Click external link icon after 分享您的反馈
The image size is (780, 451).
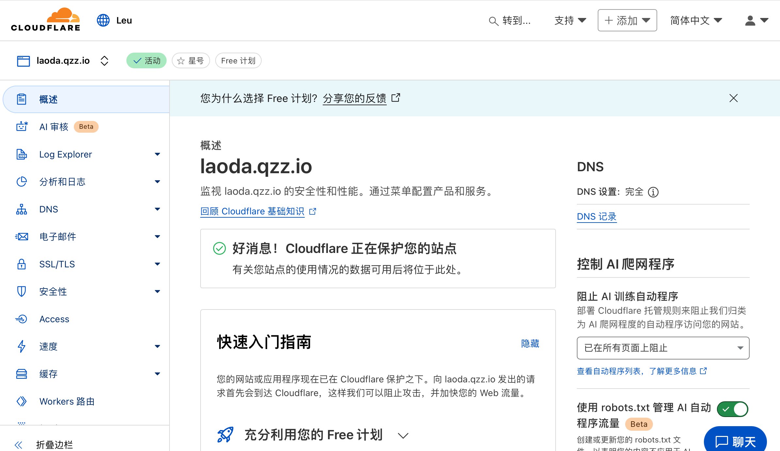click(396, 98)
